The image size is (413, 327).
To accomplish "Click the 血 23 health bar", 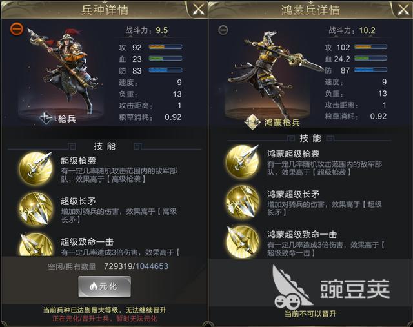I will (x=165, y=59).
